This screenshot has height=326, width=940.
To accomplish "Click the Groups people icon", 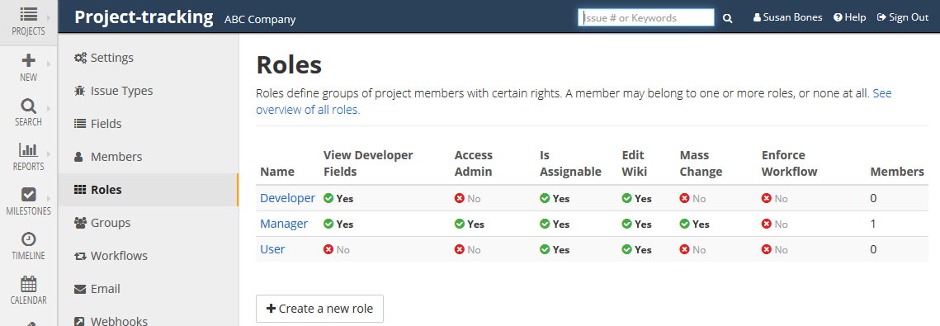I will coord(80,223).
